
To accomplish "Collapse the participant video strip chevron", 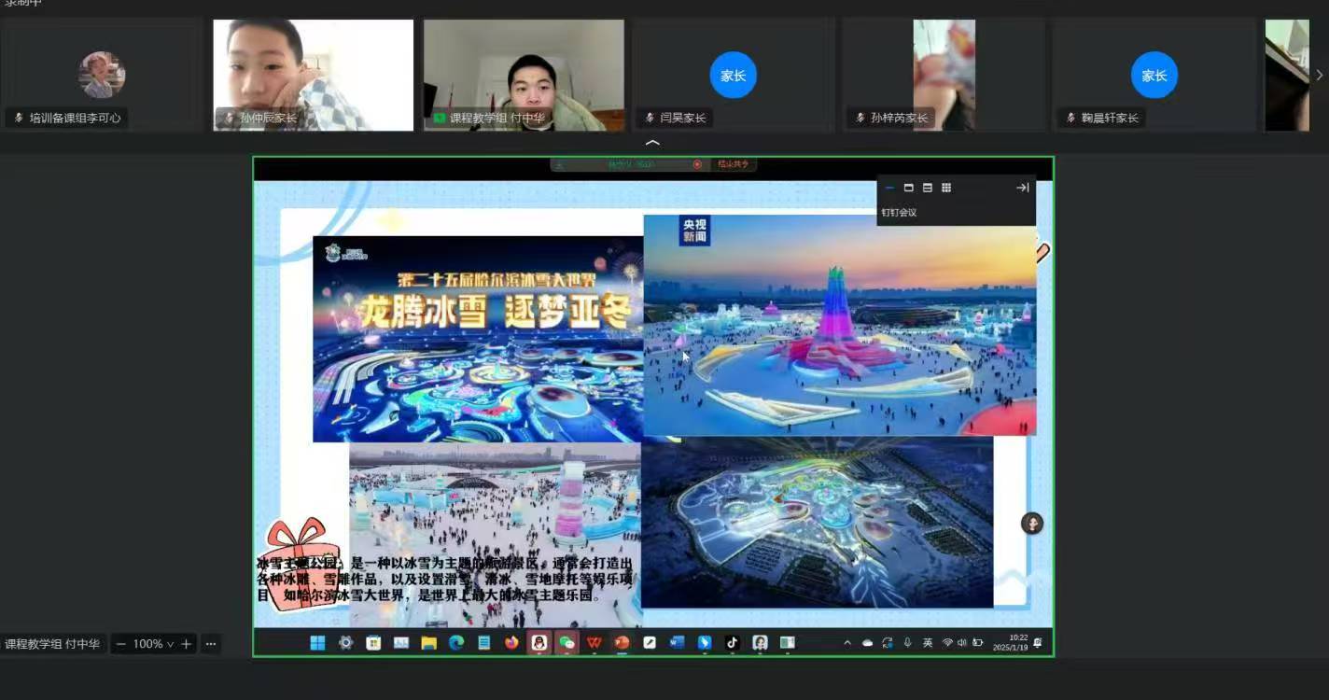I will click(x=652, y=143).
